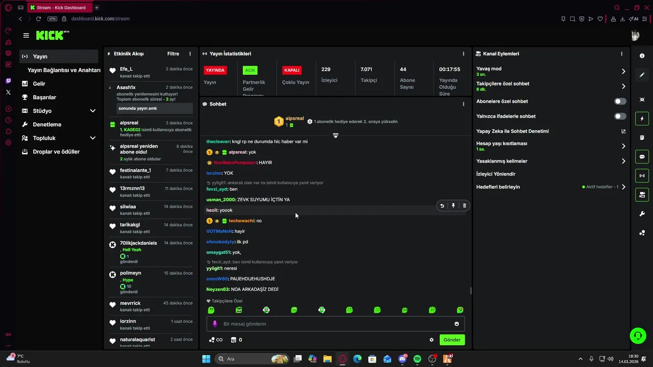This screenshot has height=367, width=653.
Task: Pin hezit's chat message
Action: (x=453, y=206)
